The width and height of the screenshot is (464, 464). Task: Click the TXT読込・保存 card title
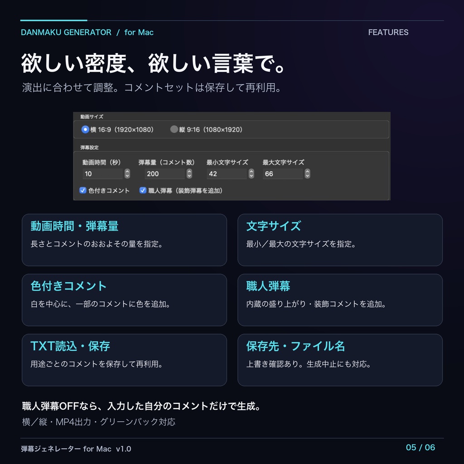pyautogui.click(x=70, y=346)
